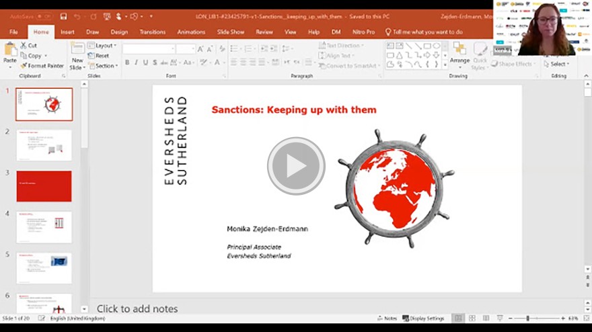This screenshot has width=592, height=332.
Task: Select slide 5 thumbnail
Action: pos(44,268)
